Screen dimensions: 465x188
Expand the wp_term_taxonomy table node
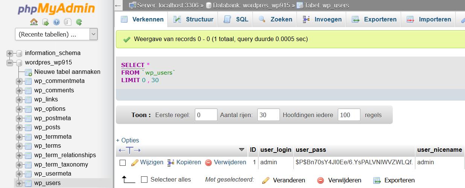point(19,165)
